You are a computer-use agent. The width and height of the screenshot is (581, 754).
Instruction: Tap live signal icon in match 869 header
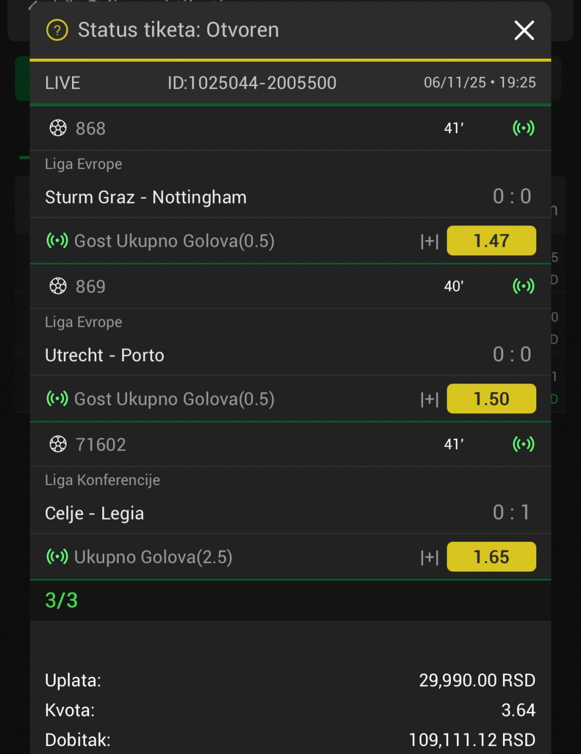tap(524, 286)
